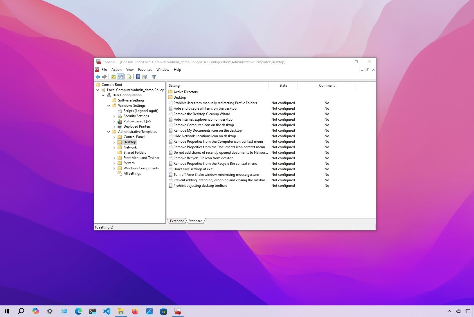This screenshot has width=474, height=317.
Task: Select the Hide and disable all items setting
Action: click(x=205, y=108)
